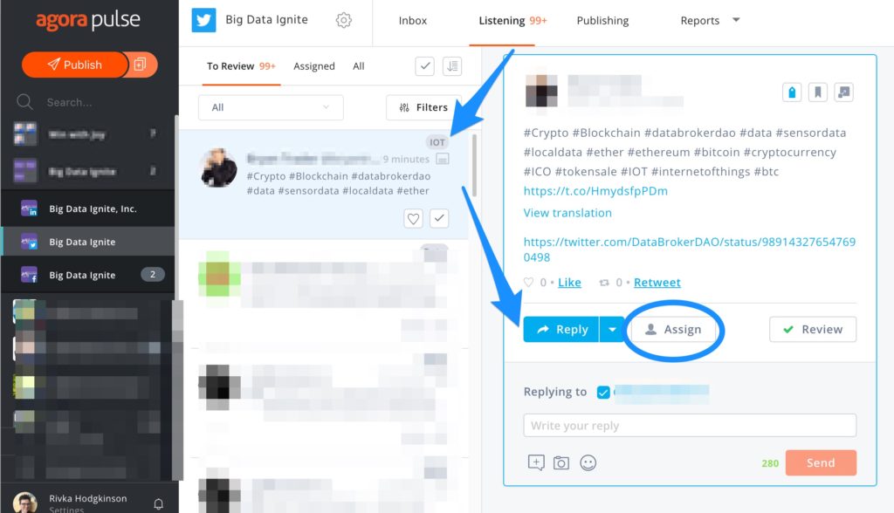Open settings gear next to Big Data Ignite
The width and height of the screenshot is (894, 513).
[344, 21]
